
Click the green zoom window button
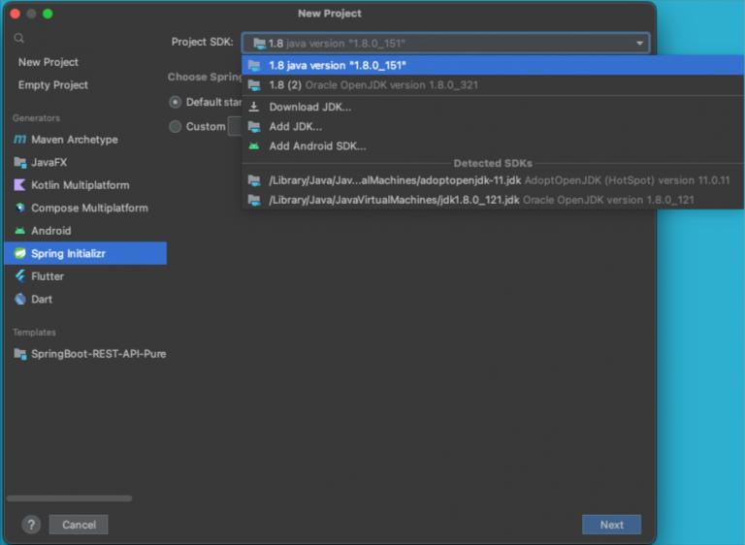(48, 14)
